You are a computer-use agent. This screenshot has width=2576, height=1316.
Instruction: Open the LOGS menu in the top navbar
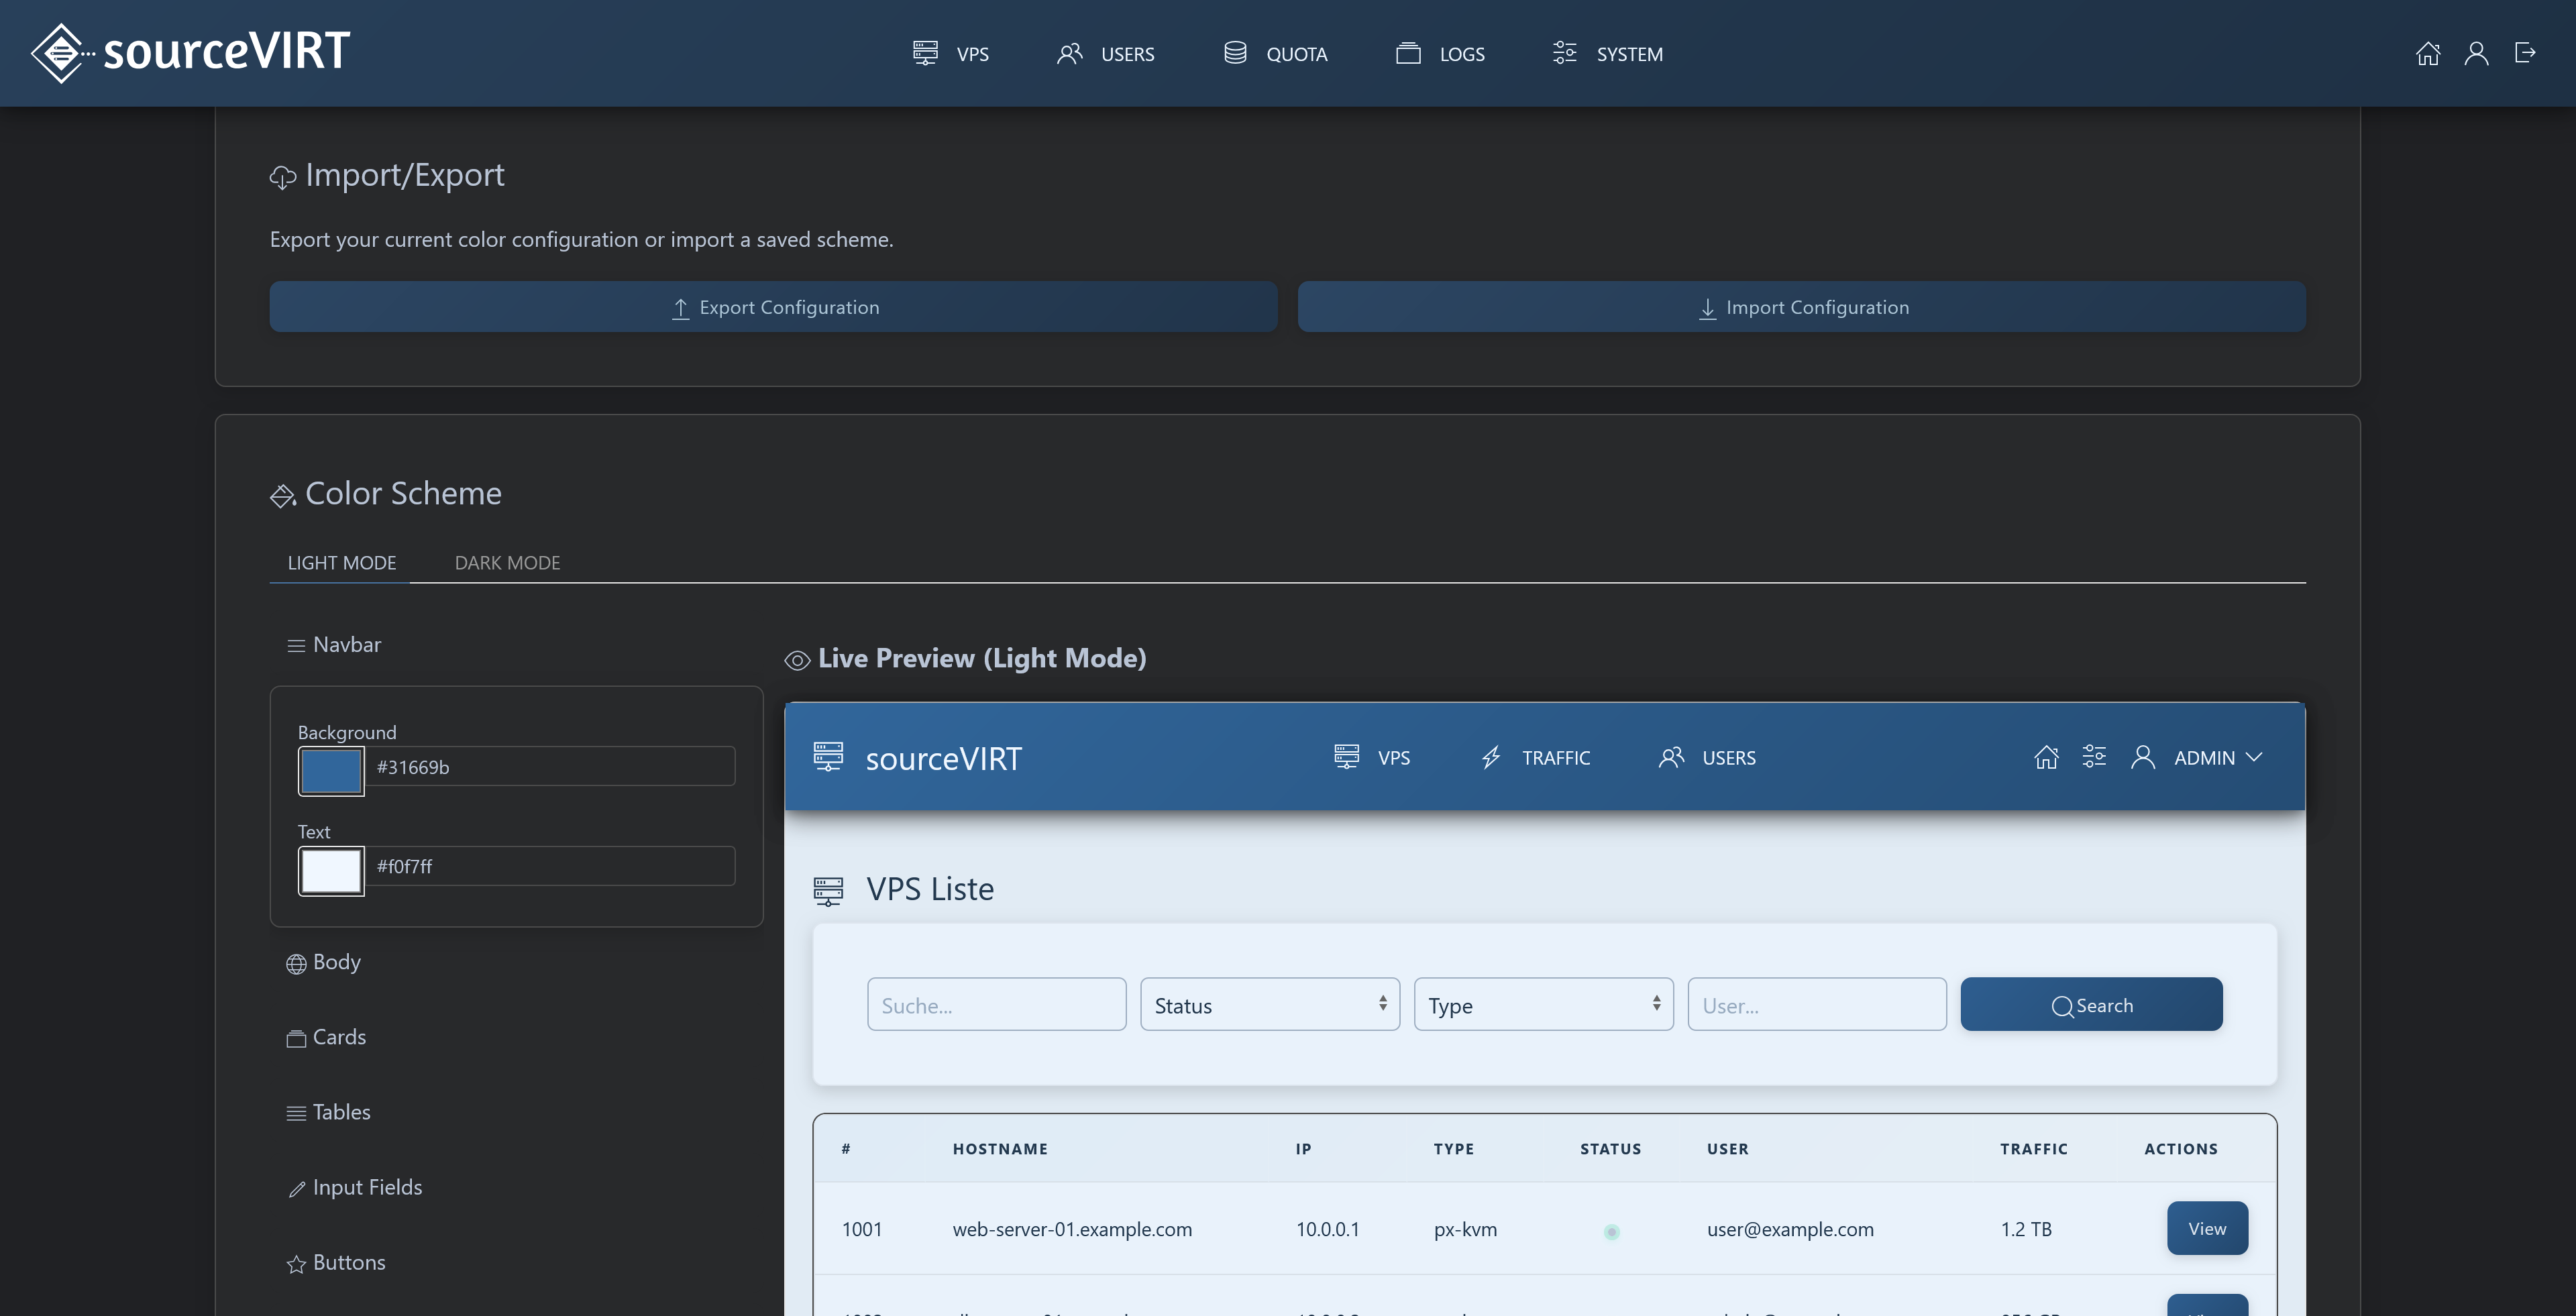click(1440, 54)
